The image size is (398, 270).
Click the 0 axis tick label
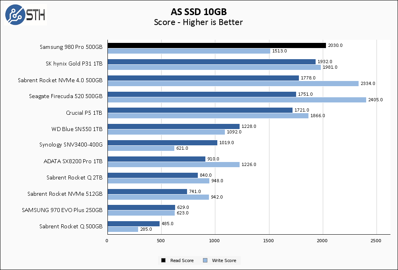click(107, 241)
